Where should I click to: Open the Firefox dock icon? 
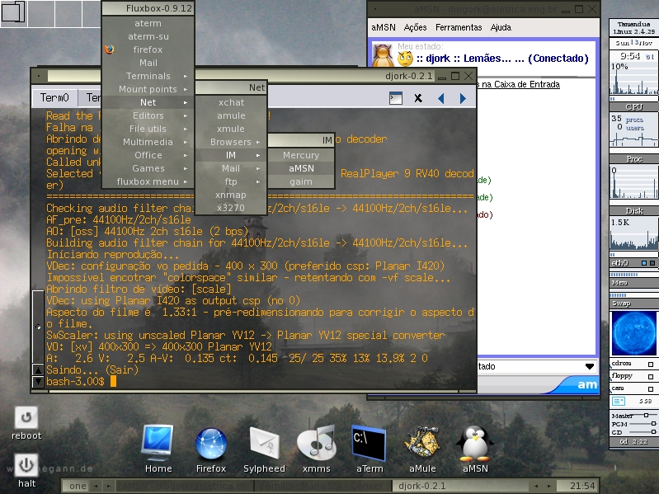pyautogui.click(x=211, y=444)
